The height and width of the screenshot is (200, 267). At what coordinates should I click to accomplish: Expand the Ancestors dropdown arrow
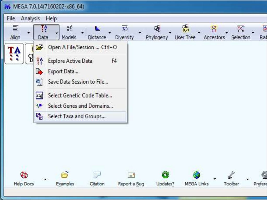tap(227, 33)
